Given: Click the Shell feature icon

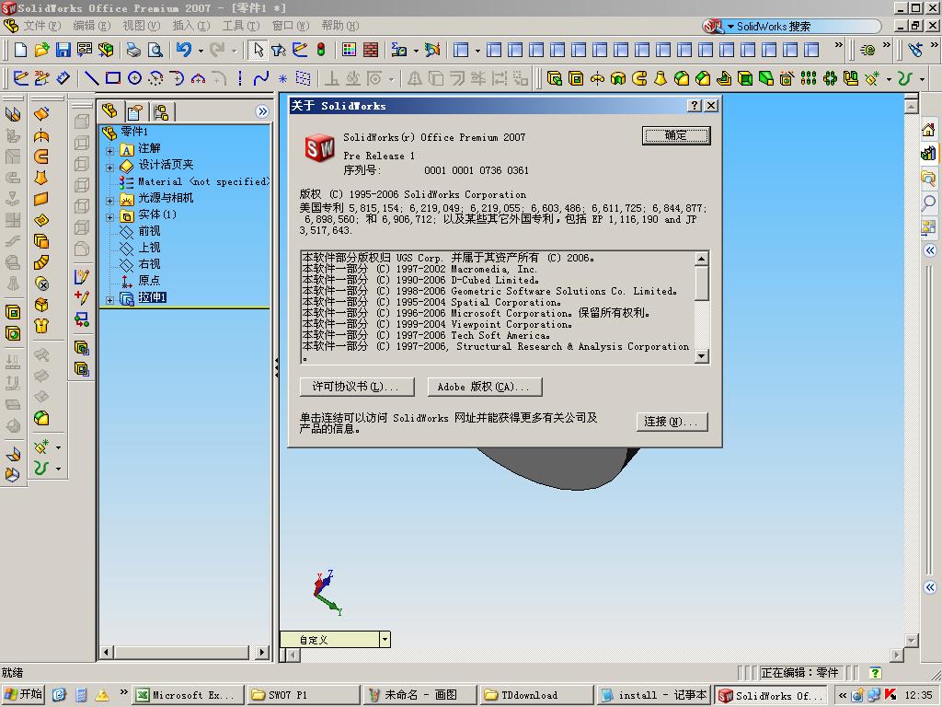Looking at the screenshot, I should [745, 78].
